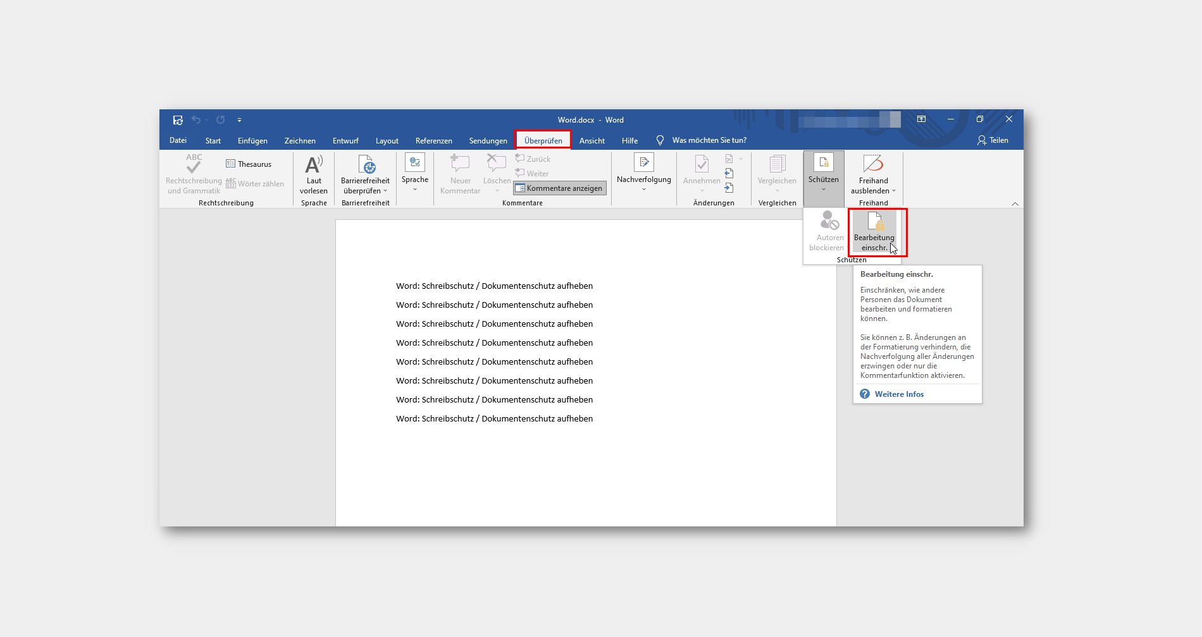Expand the Löschen dropdown arrow
The width and height of the screenshot is (1202, 637).
[497, 190]
